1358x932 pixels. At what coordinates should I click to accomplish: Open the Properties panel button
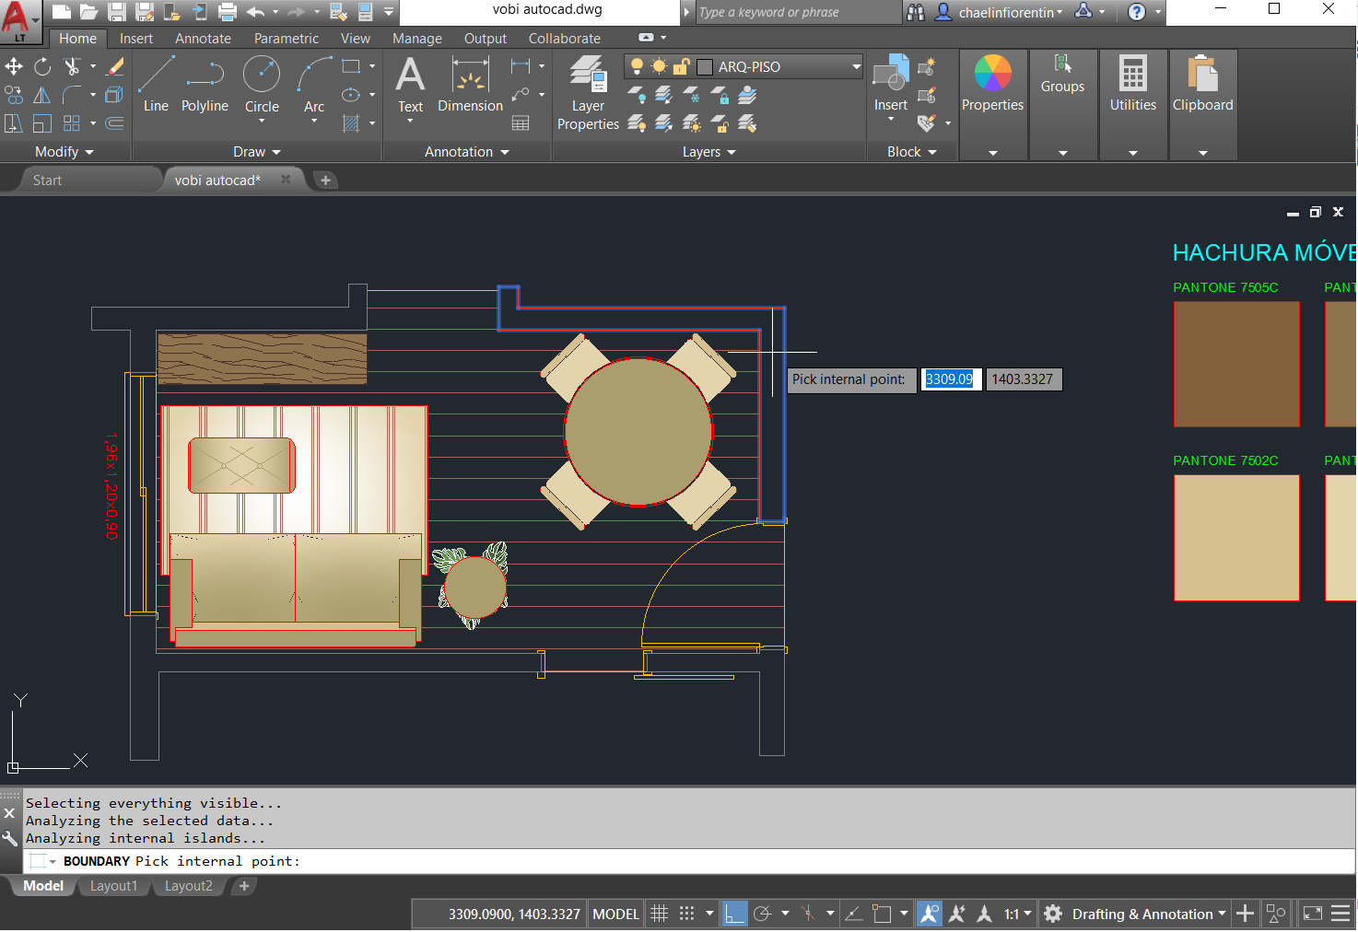pyautogui.click(x=993, y=105)
